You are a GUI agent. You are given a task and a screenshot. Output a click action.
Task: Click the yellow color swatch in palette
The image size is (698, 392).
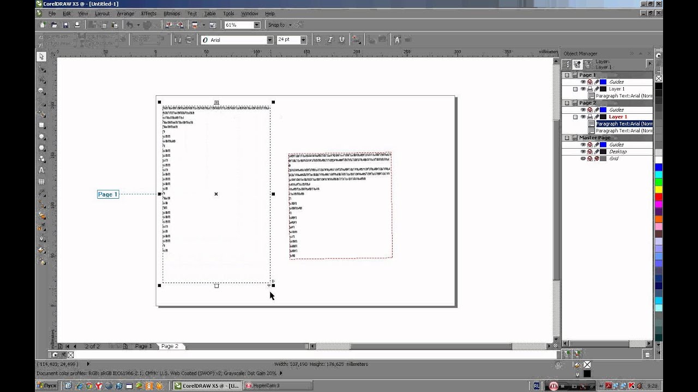(x=659, y=189)
